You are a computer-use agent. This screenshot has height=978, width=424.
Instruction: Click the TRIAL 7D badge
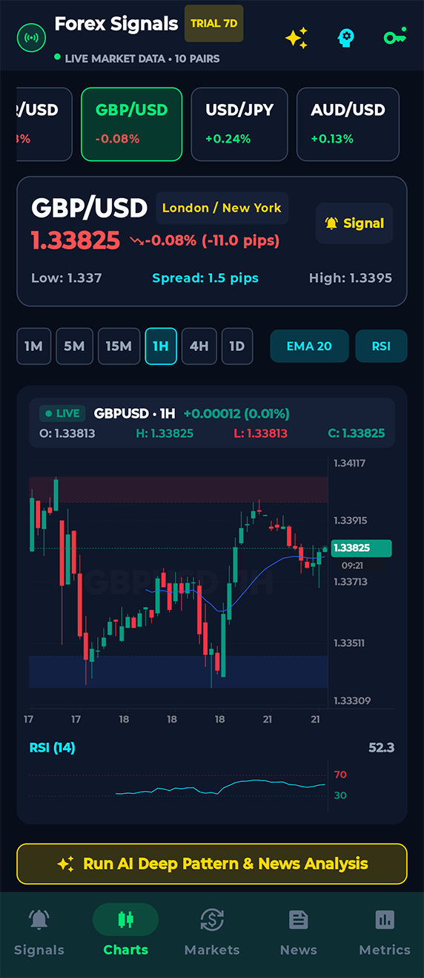pos(214,24)
